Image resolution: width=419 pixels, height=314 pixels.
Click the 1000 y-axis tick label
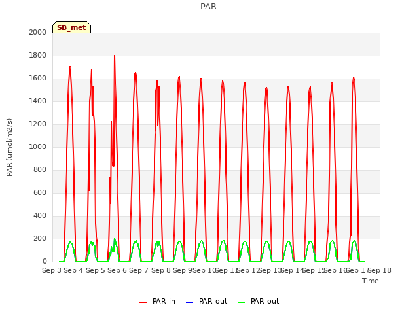(x=38, y=147)
